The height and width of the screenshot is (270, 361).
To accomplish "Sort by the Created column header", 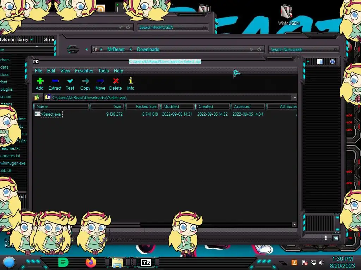I will click(213, 107).
